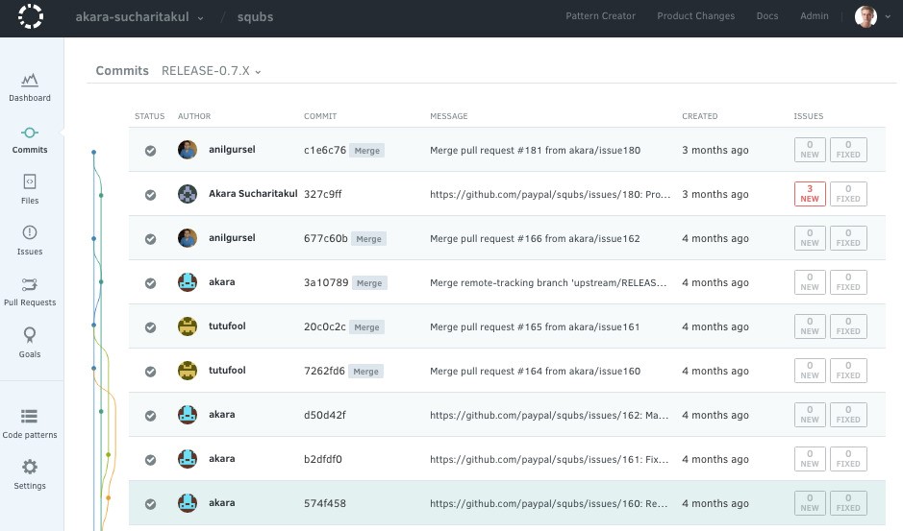This screenshot has height=531, width=903.
Task: Open Pattern Creator in top menu
Action: click(x=603, y=16)
